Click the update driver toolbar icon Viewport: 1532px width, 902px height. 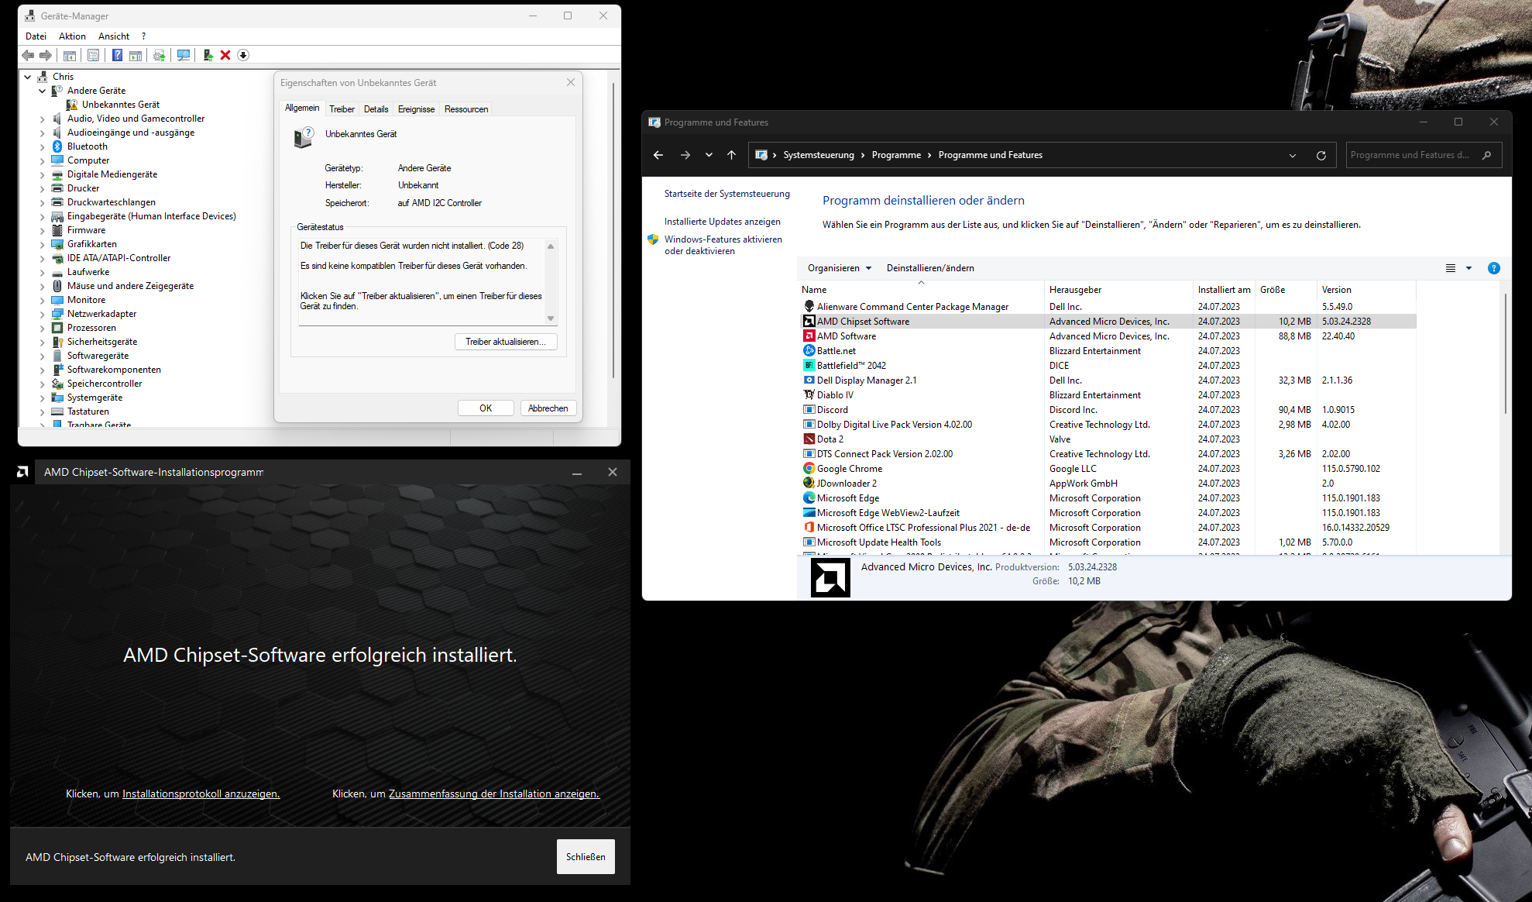coord(208,55)
